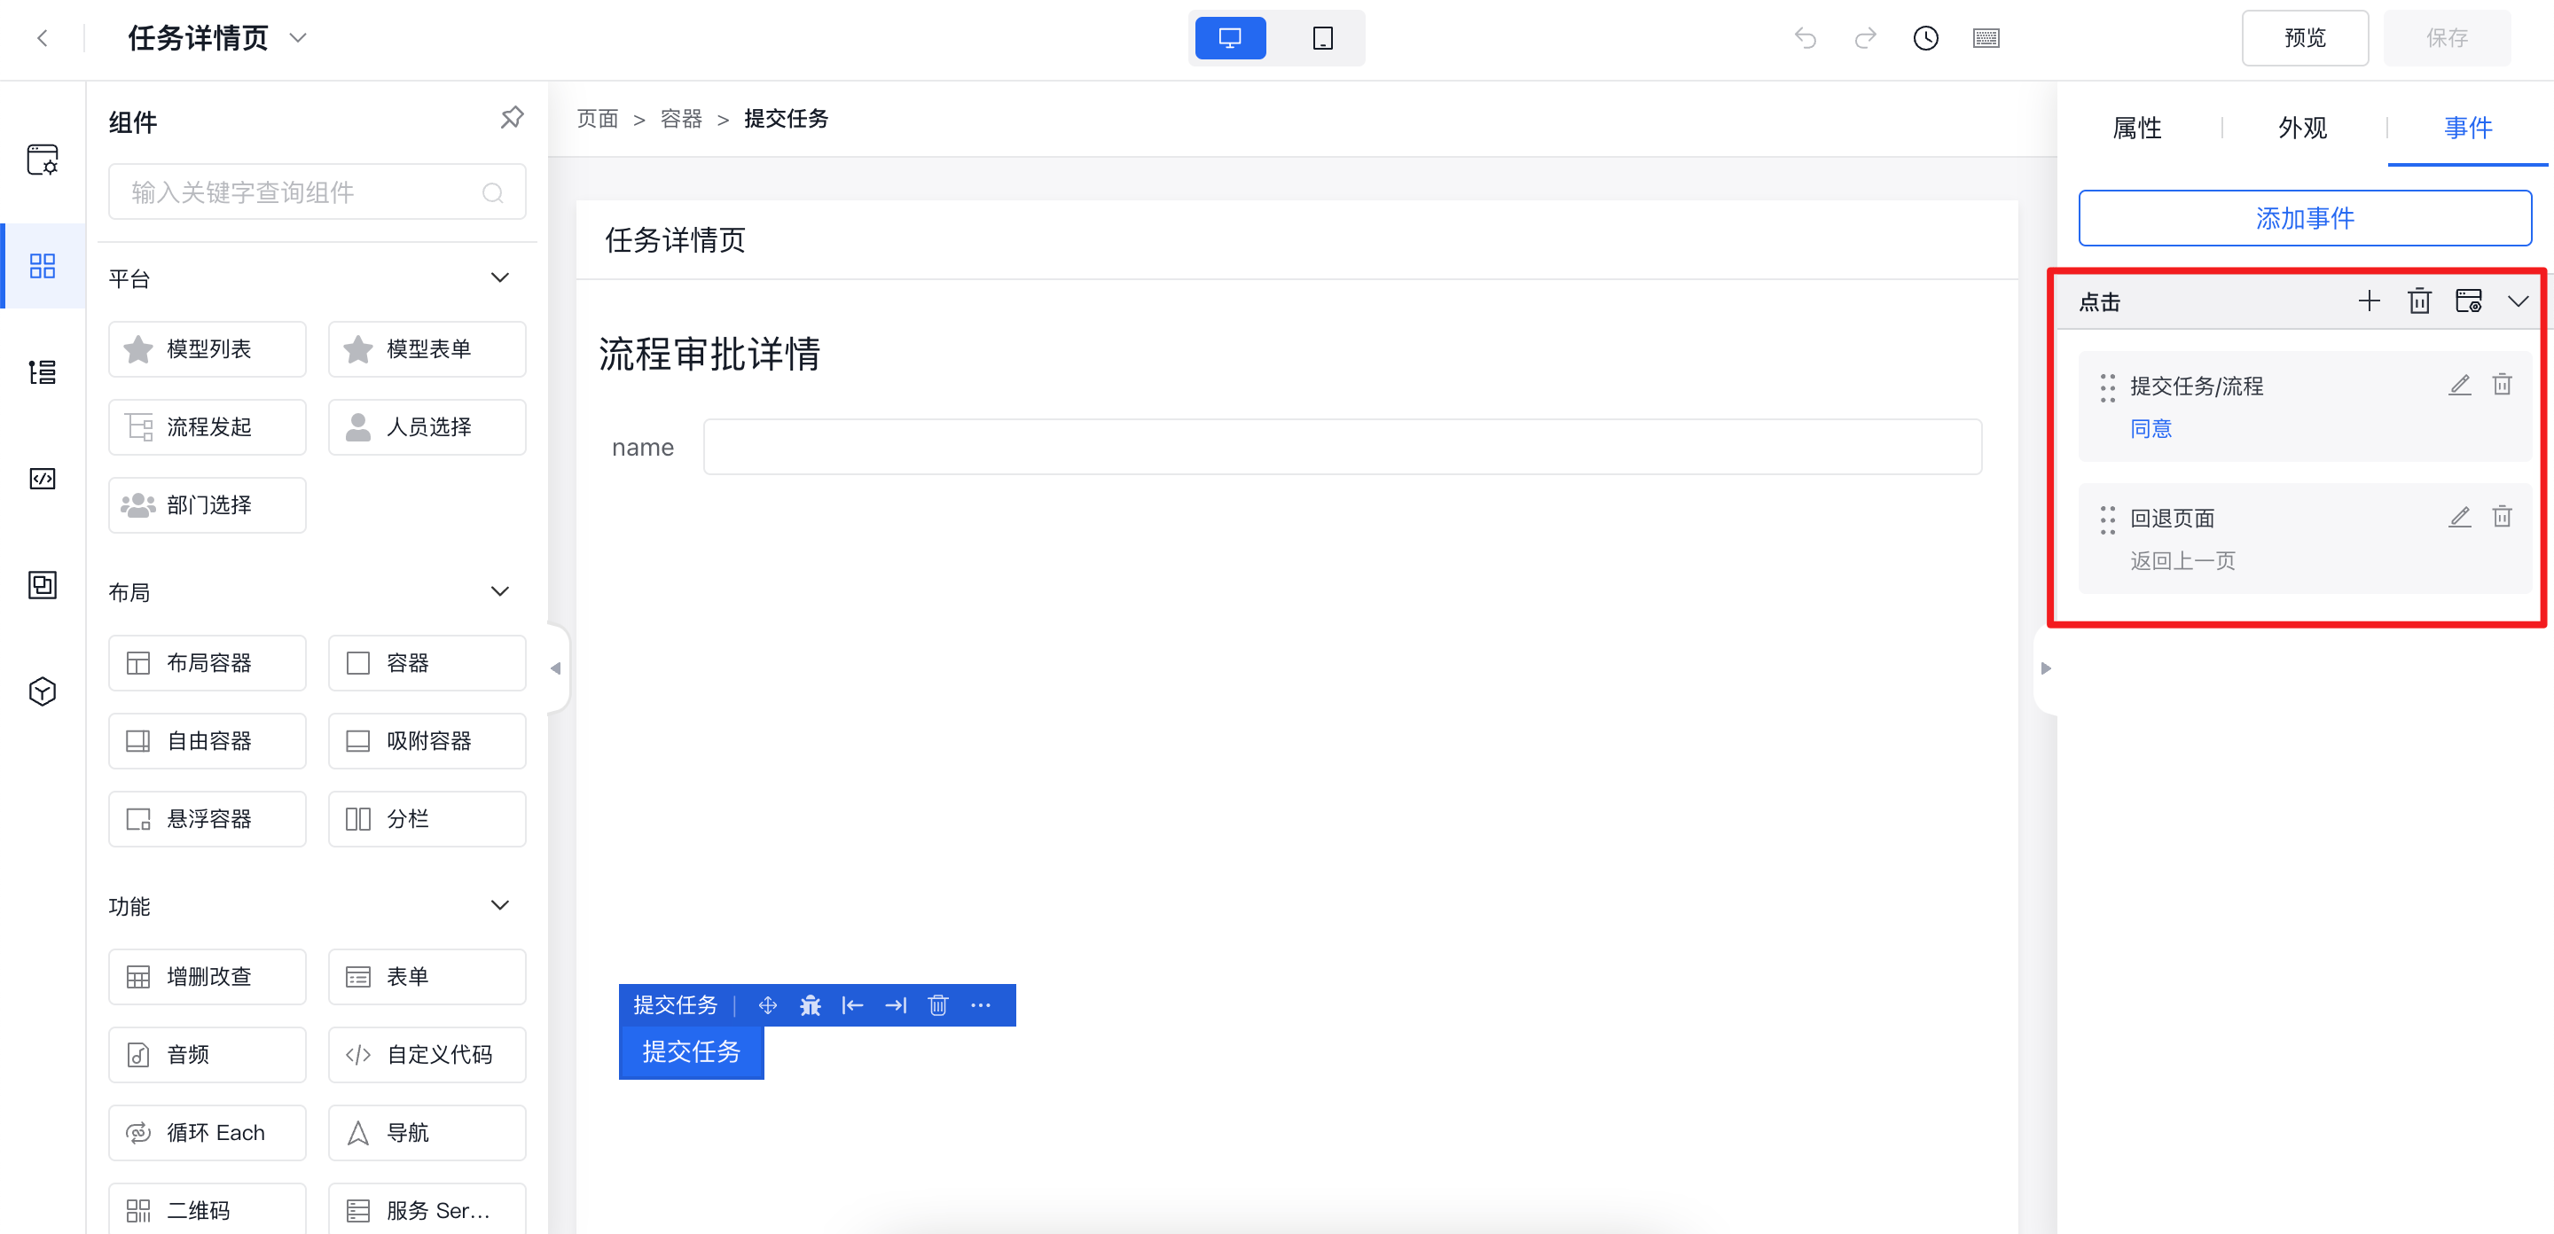This screenshot has width=2554, height=1234.
Task: Switch to the 外观 tab
Action: [x=2302, y=128]
